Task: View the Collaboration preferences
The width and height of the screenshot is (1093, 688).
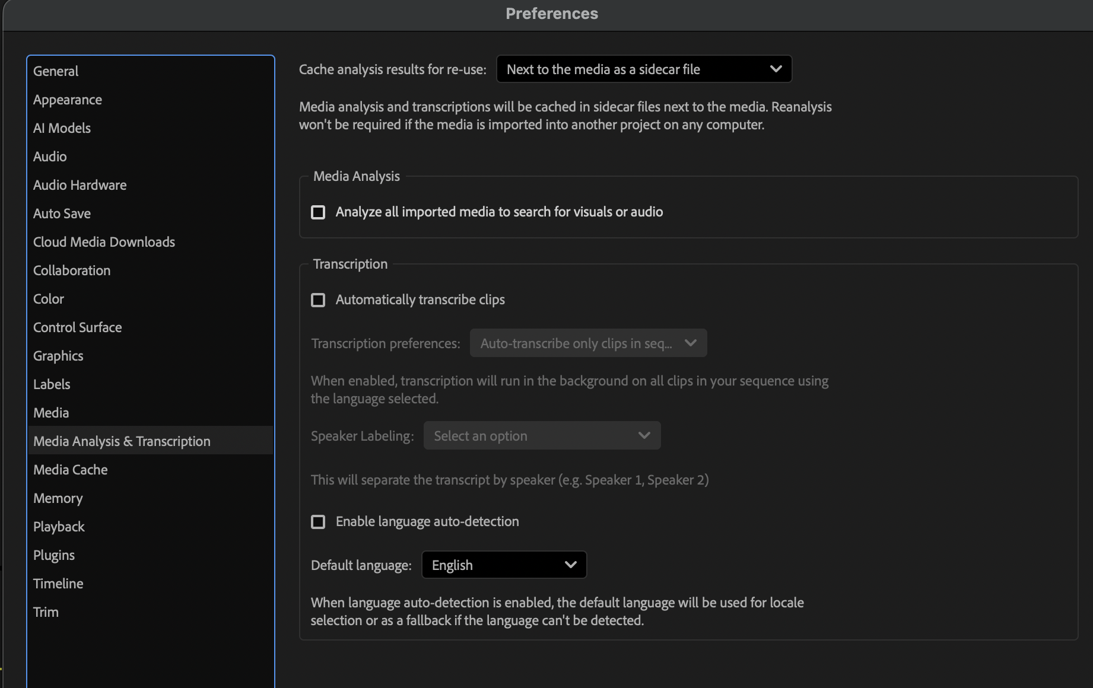Action: click(x=71, y=270)
